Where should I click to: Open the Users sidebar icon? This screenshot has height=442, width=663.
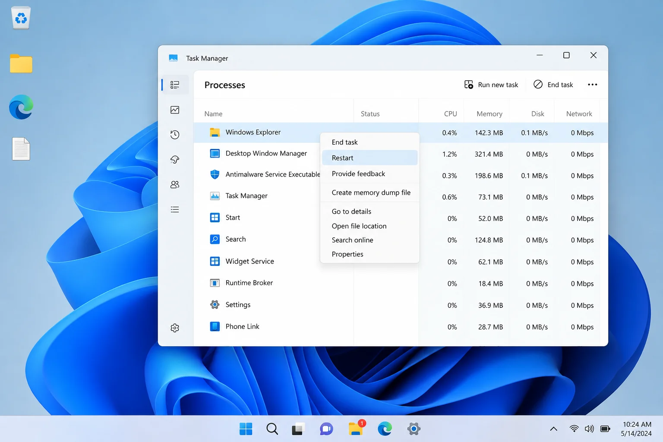[x=175, y=185]
